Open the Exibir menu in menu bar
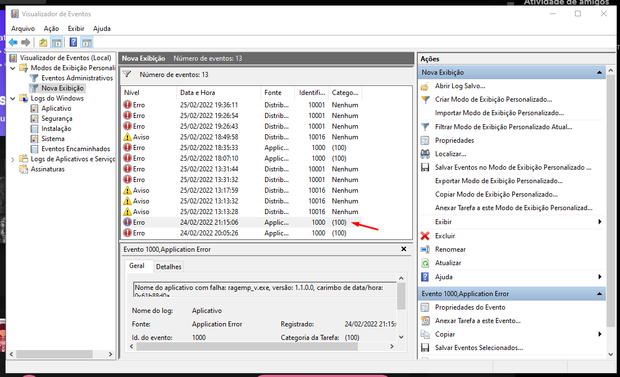620x377 pixels. (76, 29)
